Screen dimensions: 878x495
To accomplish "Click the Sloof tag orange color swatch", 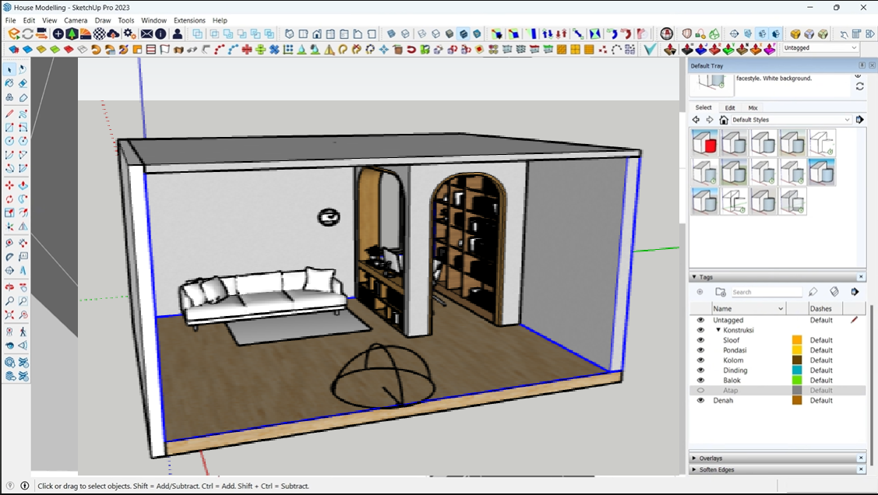I will 797,340.
